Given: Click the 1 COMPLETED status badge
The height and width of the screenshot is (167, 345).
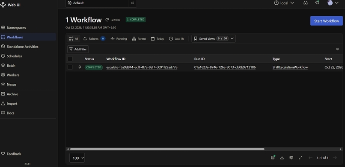Looking at the screenshot, I should 136,20.
